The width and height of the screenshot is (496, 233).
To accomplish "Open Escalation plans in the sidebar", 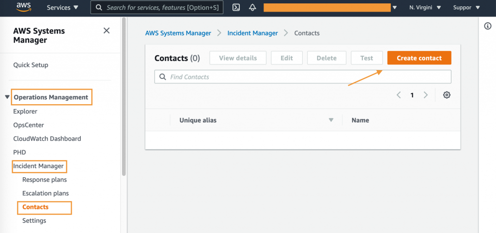I will coord(46,193).
